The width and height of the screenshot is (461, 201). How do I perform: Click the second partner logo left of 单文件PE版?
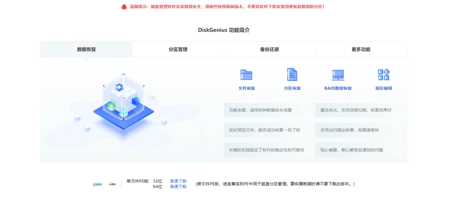tap(112, 184)
